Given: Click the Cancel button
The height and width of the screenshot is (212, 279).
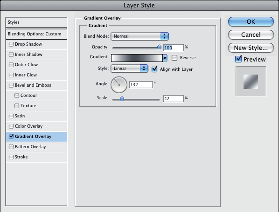Looking at the screenshot, I should (251, 34).
